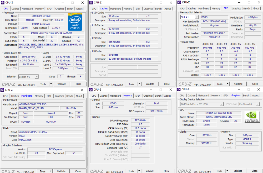The height and width of the screenshot is (173, 263).
Task: Open Graphics tab in the CPU window
Action: coord(60,9)
